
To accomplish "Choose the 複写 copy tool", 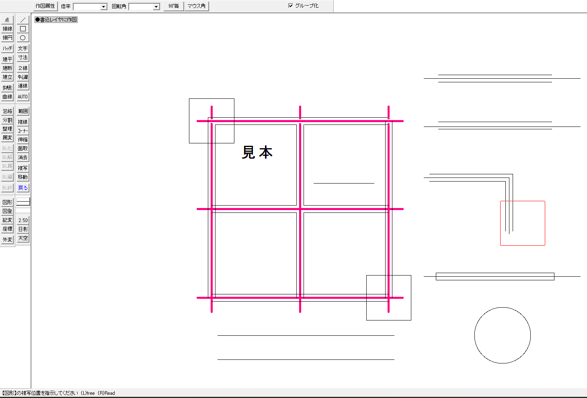I will (23, 168).
